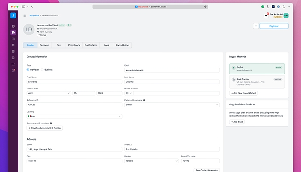301x172 pixels.
Task: Click the Safari sidebar toggle icon
Action: [24, 6]
